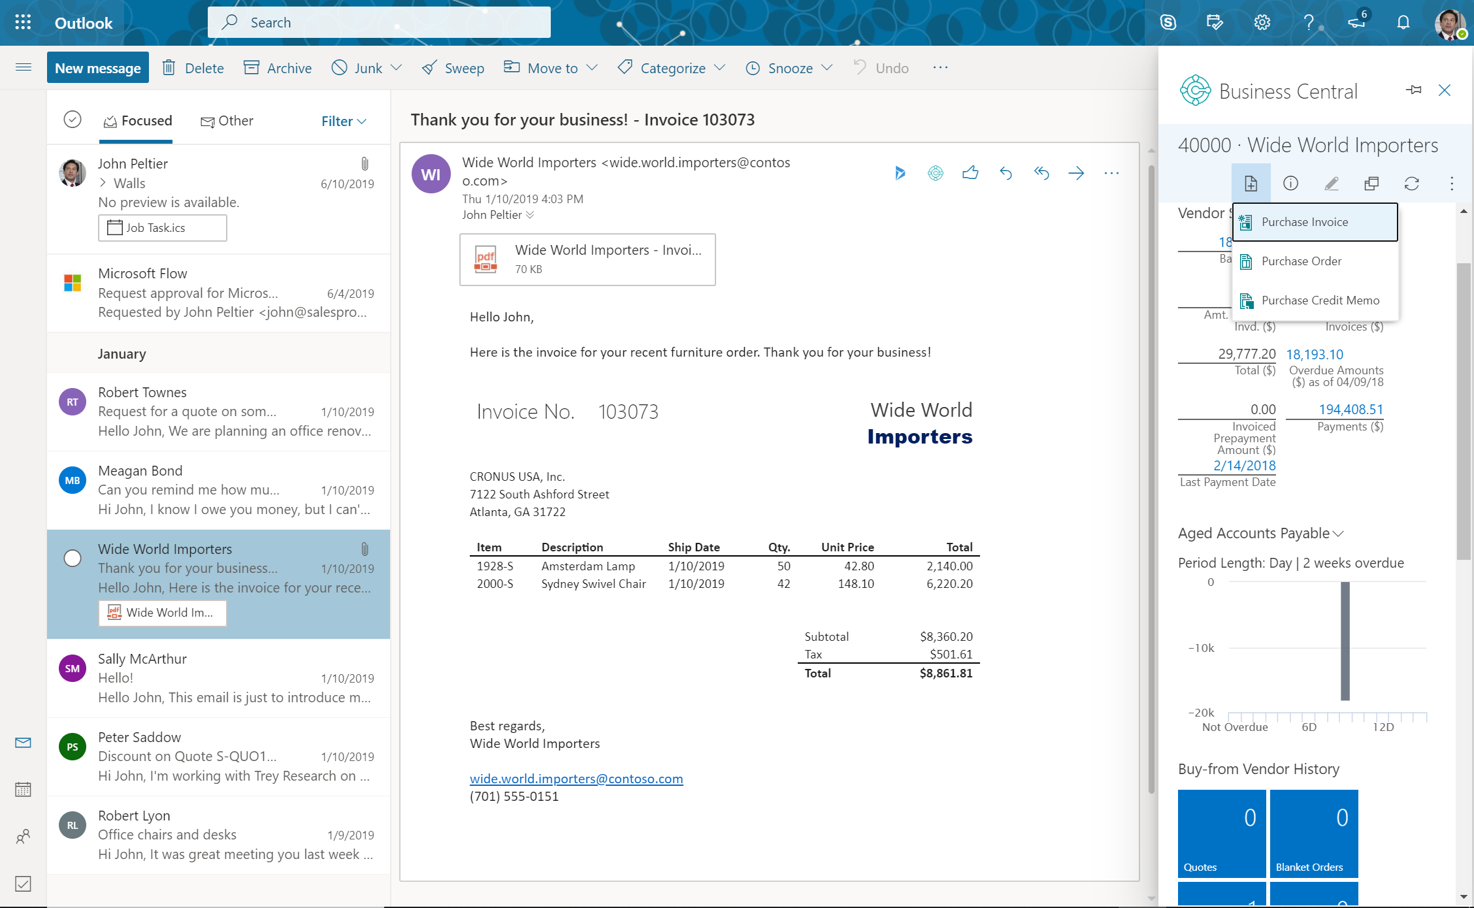This screenshot has width=1474, height=908.
Task: Click the New message button
Action: point(98,67)
